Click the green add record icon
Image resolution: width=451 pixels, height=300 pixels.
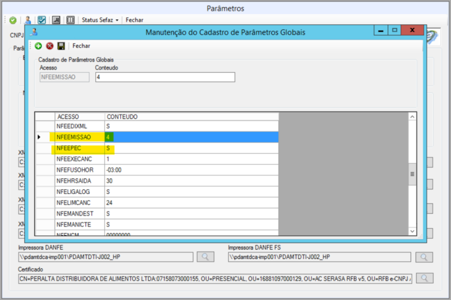(x=38, y=46)
